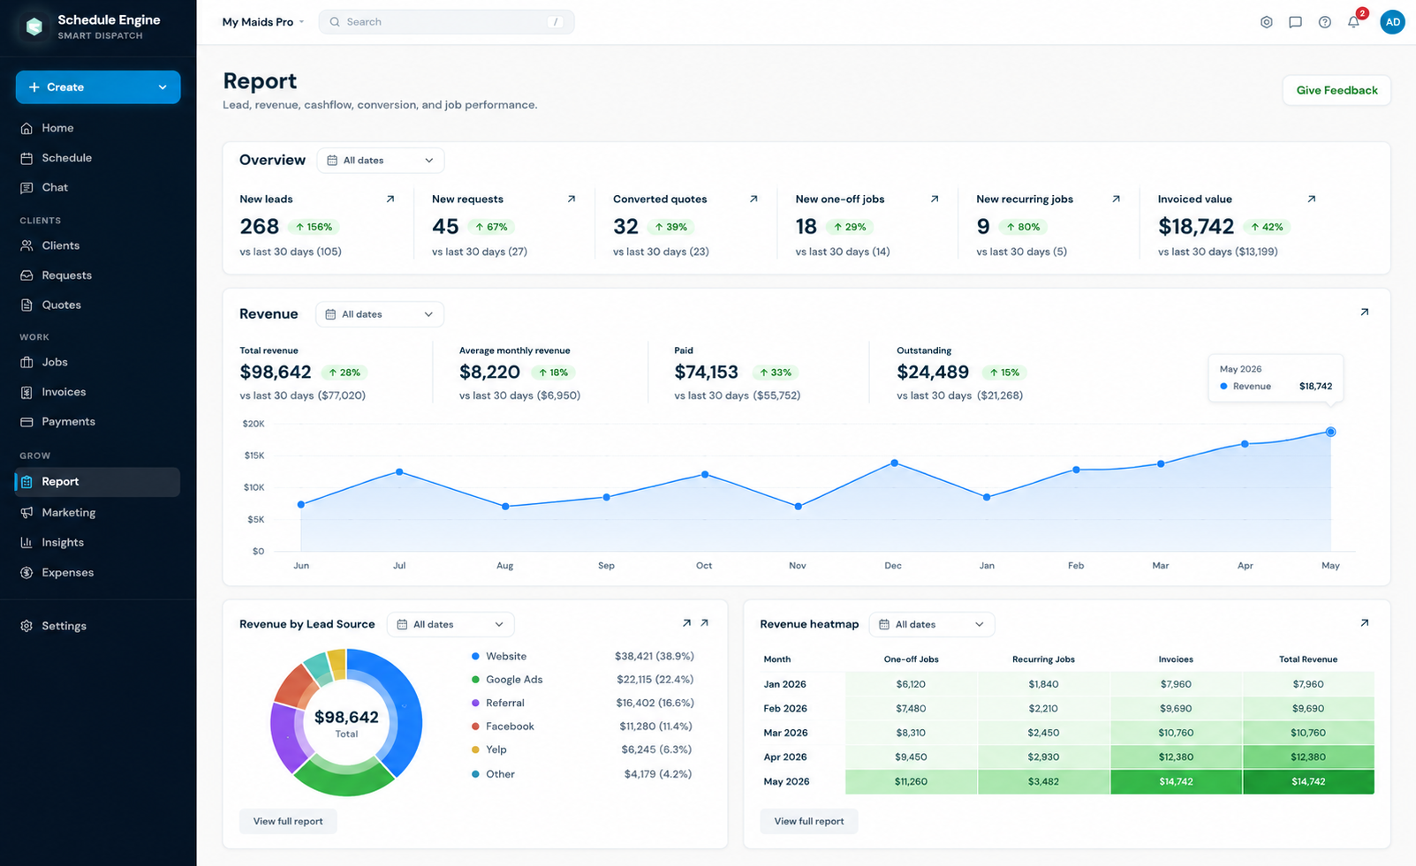Viewport: 1416px width, 866px height.
Task: Expand the New leads card arrow
Action: pyautogui.click(x=390, y=199)
